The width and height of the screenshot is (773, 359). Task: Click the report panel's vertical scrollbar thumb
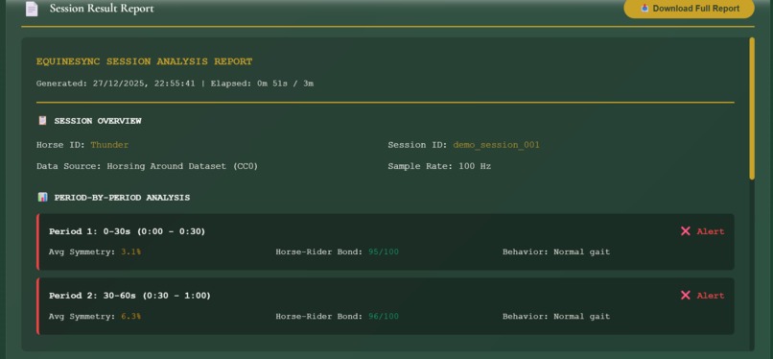(x=752, y=108)
